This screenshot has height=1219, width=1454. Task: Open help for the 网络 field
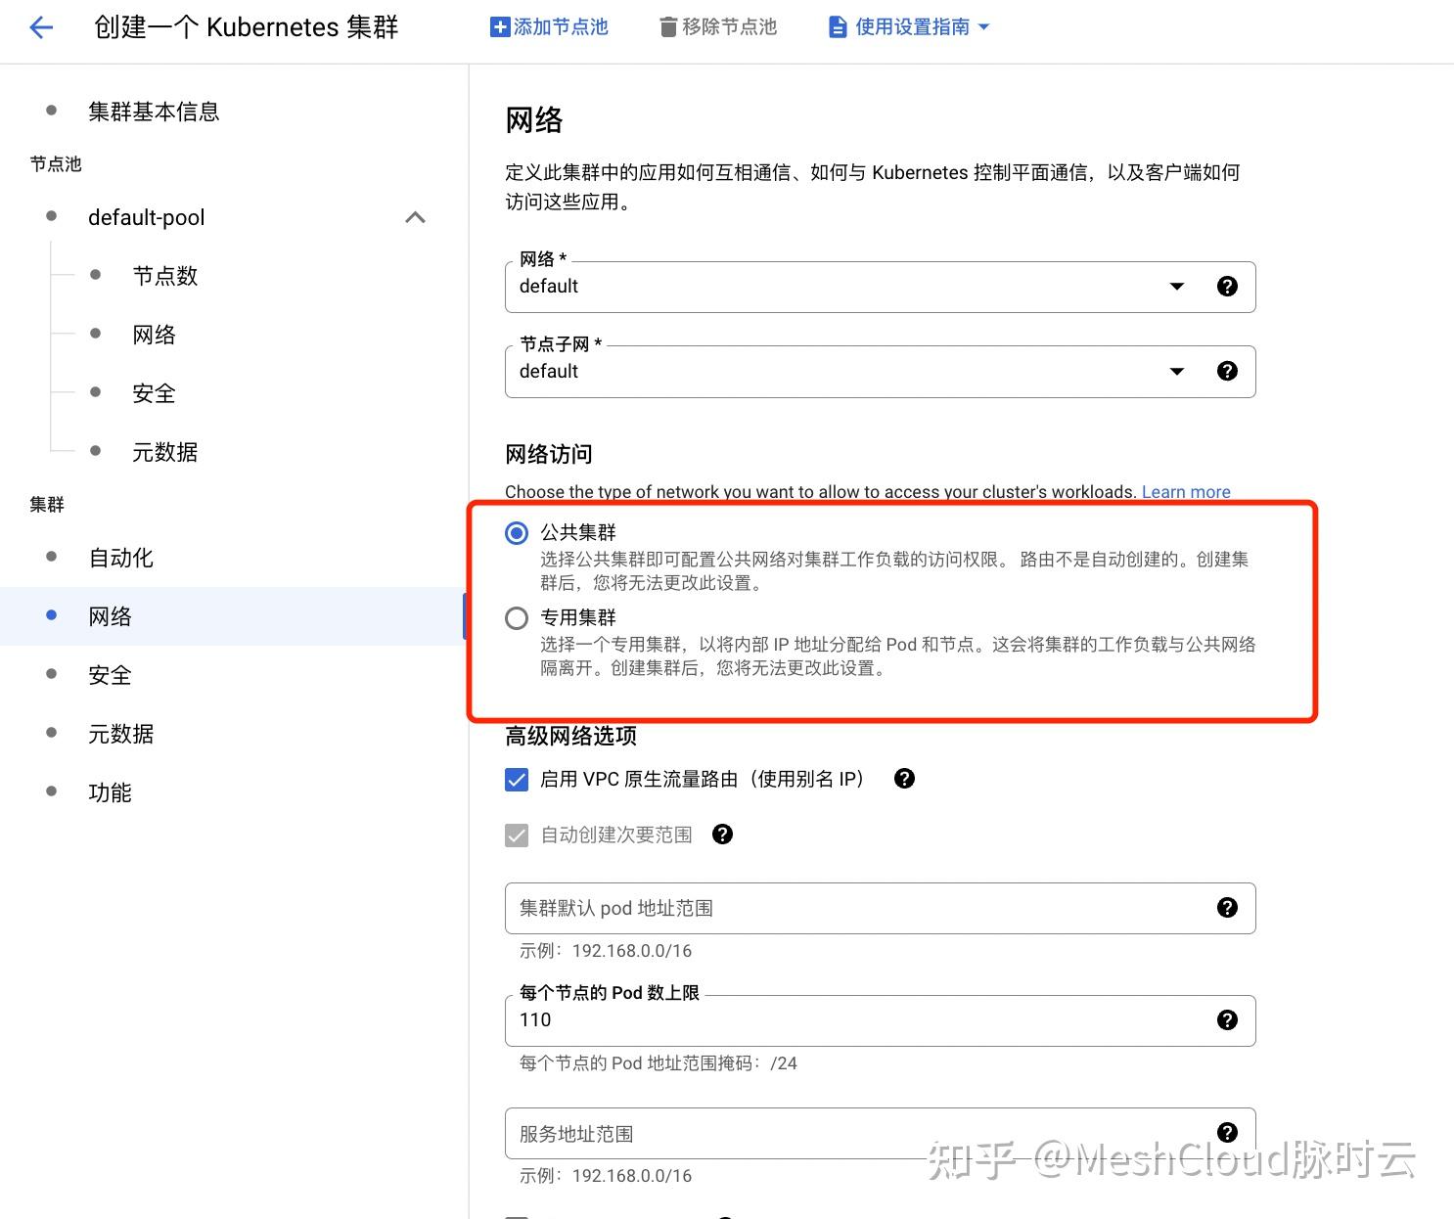(x=1226, y=287)
